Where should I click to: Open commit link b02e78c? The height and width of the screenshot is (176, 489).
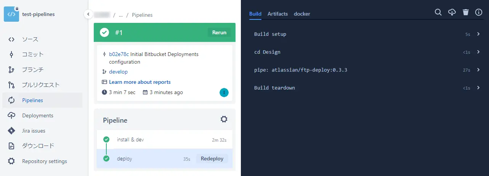(119, 54)
